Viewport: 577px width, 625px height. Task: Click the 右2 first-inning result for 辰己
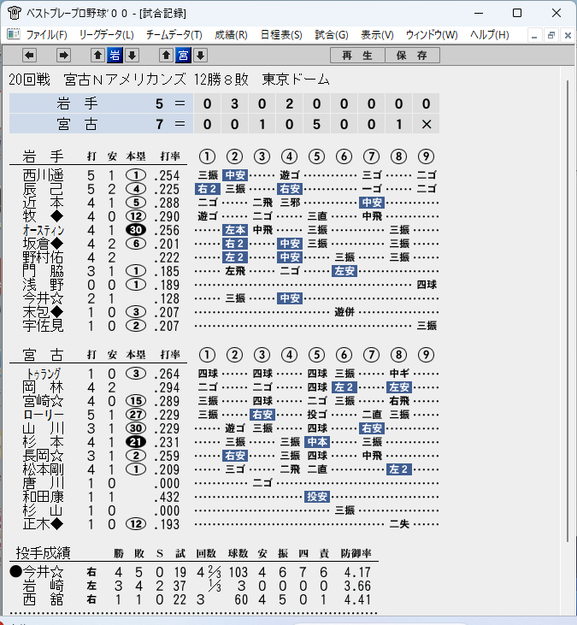[207, 189]
